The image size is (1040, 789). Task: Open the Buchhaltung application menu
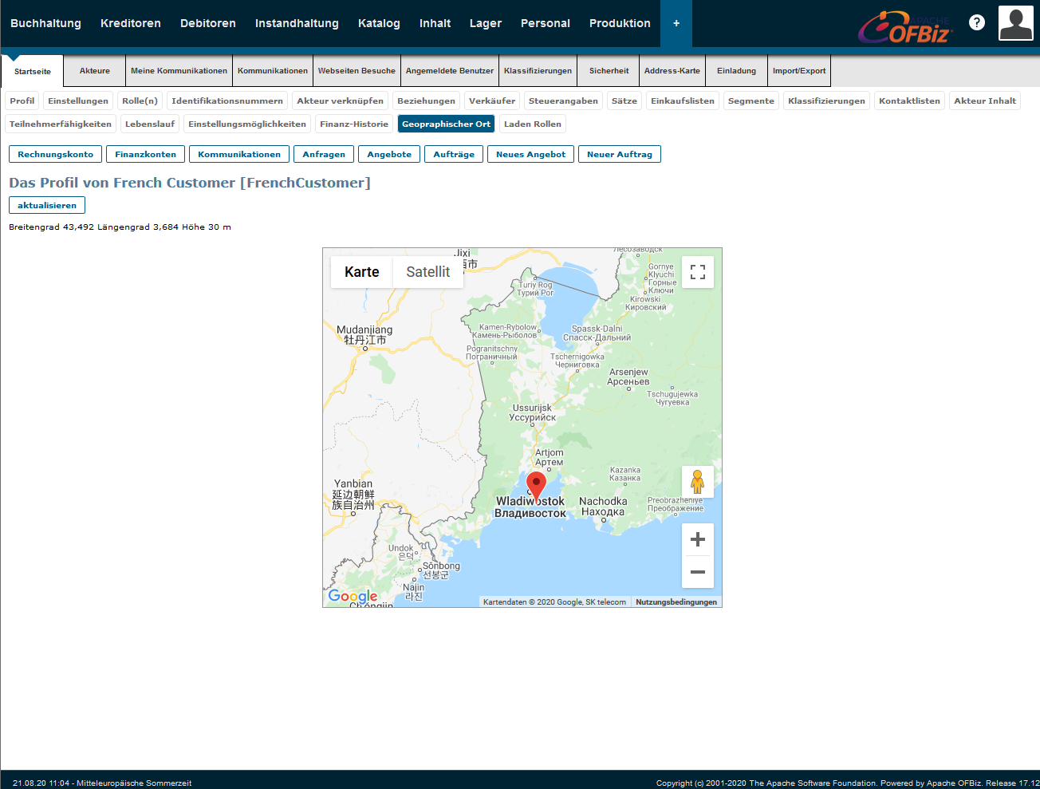(x=45, y=23)
